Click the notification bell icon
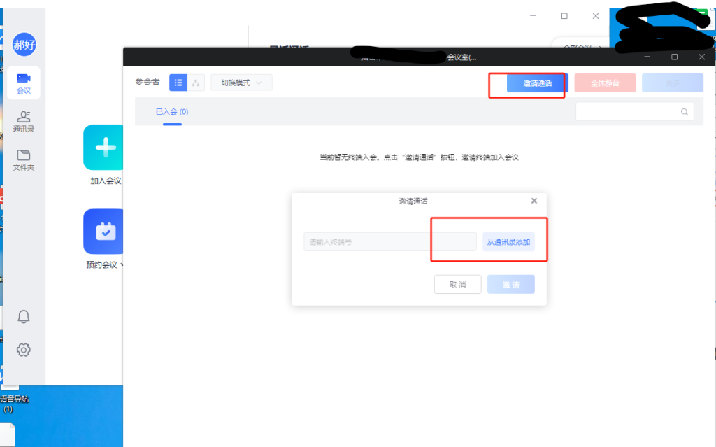Image resolution: width=716 pixels, height=447 pixels. point(24,317)
